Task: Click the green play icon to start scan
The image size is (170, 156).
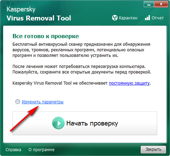Action: (x=58, y=123)
